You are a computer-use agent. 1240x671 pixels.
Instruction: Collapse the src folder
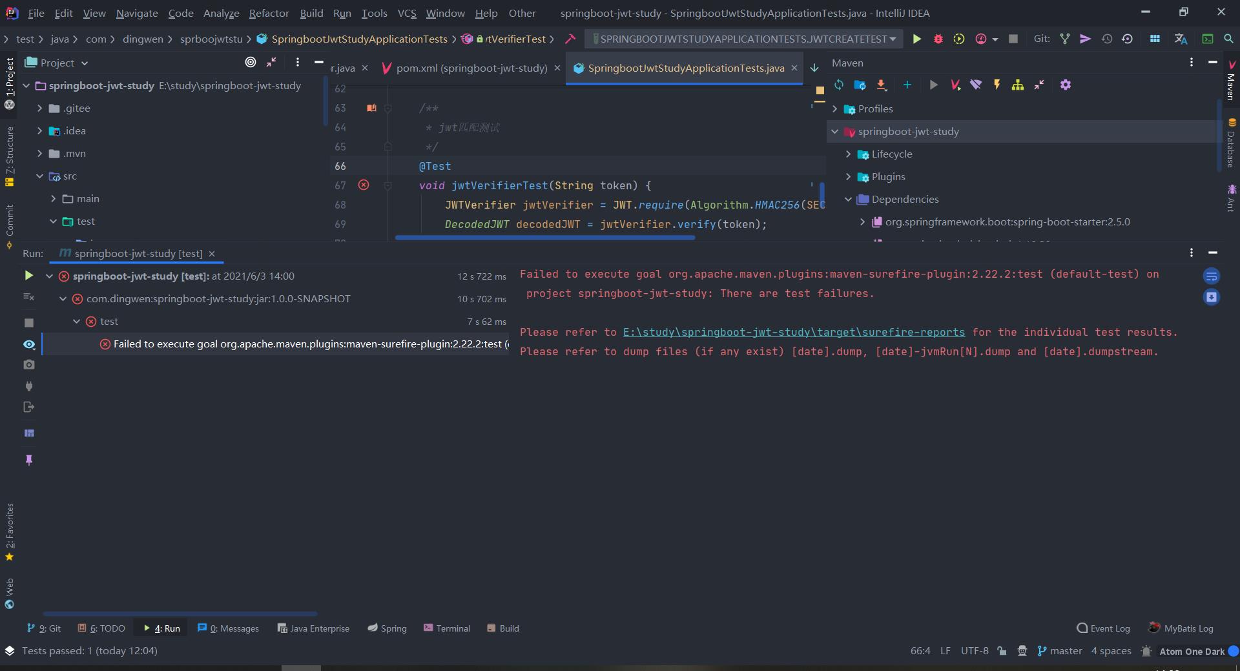tap(39, 176)
